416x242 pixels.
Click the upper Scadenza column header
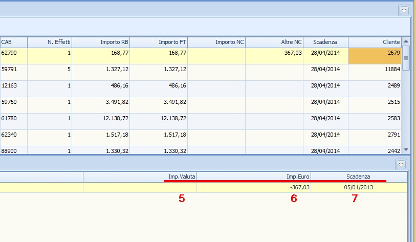click(325, 42)
